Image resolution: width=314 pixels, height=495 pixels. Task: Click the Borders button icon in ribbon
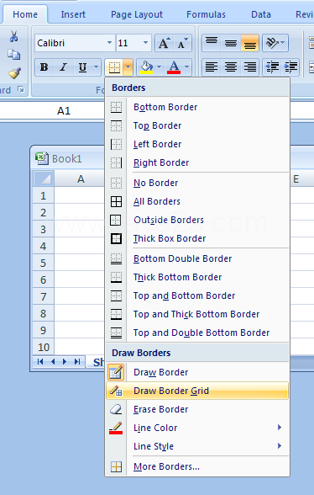[x=115, y=67]
